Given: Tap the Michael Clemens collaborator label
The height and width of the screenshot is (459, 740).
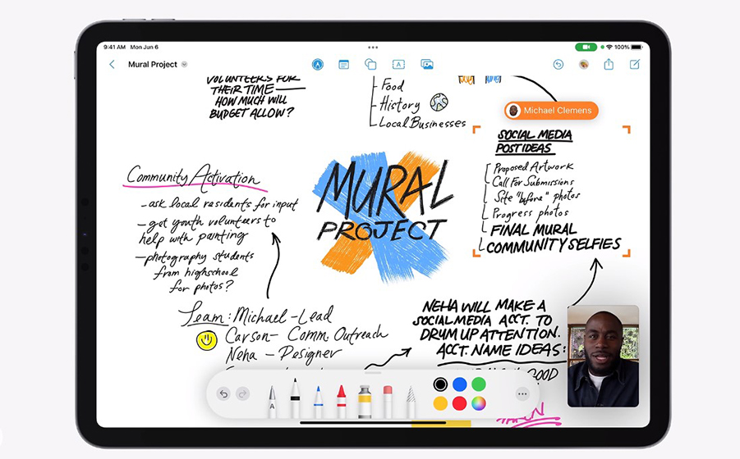Looking at the screenshot, I should point(551,111).
